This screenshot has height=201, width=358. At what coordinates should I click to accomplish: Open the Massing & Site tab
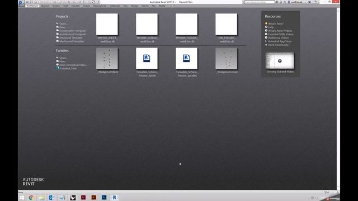[x=100, y=6]
